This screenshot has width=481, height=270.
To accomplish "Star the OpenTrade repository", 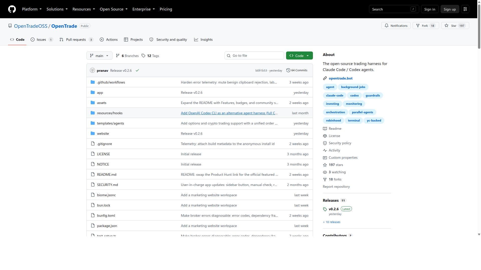I will point(455,26).
